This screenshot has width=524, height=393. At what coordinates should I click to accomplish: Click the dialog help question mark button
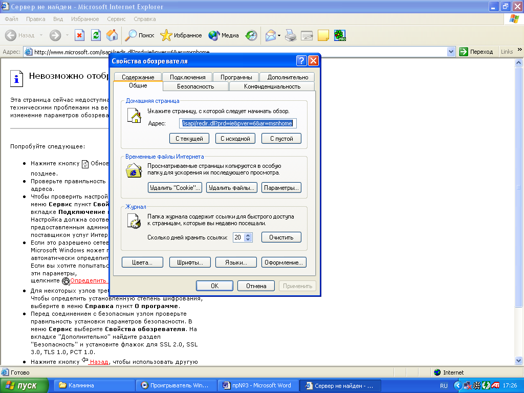301,60
